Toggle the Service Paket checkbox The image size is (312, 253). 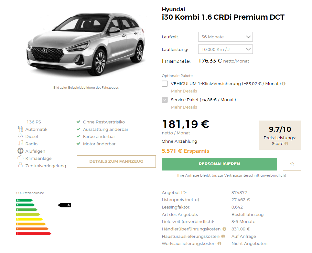click(165, 100)
